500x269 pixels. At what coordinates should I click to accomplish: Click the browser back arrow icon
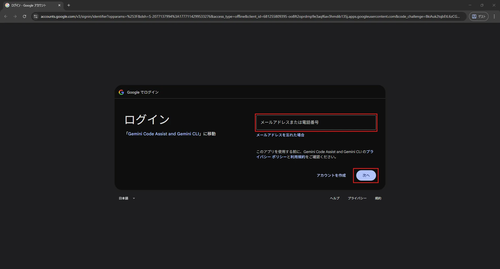click(6, 16)
